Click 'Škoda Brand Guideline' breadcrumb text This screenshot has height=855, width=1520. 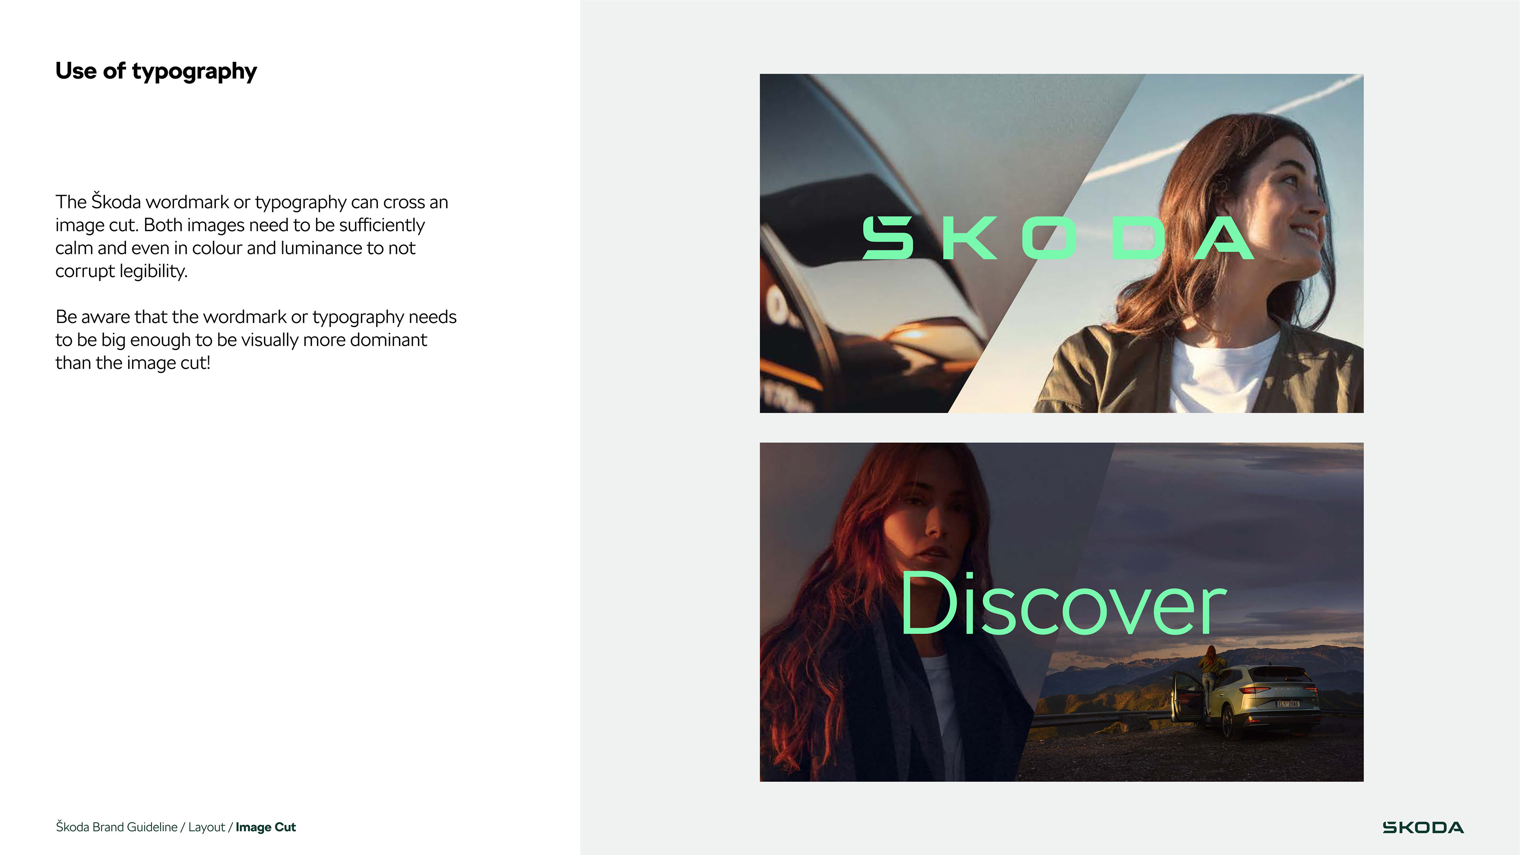tap(116, 826)
